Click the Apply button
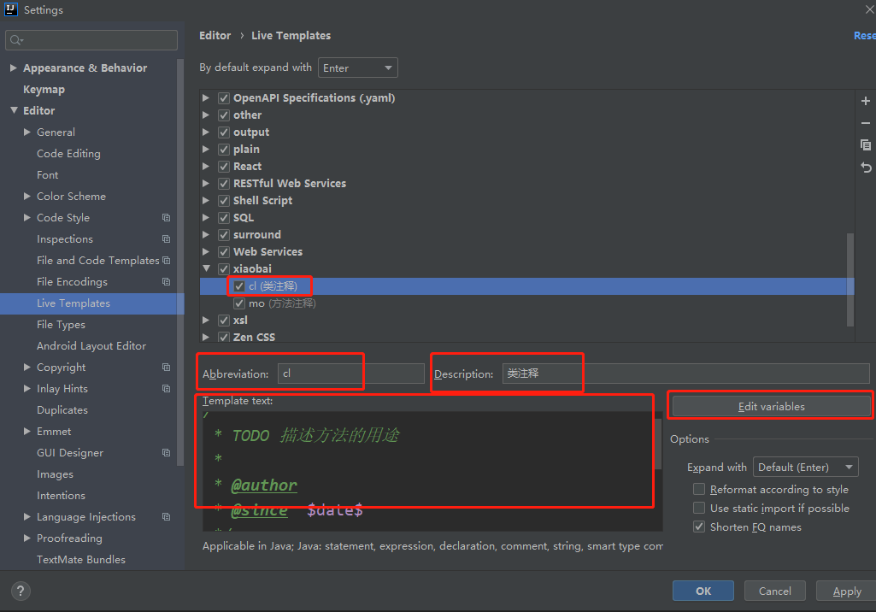876x612 pixels. (846, 591)
